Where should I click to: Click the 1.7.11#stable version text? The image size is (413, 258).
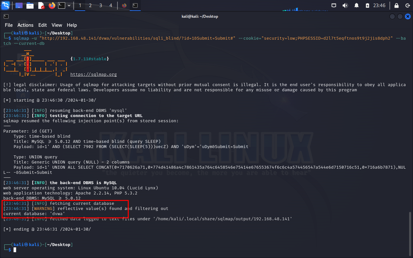90,59
